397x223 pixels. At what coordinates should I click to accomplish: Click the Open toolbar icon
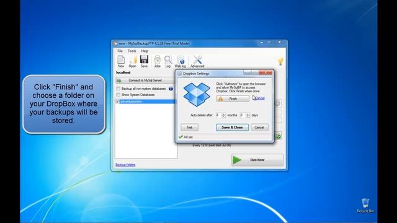pos(132,61)
